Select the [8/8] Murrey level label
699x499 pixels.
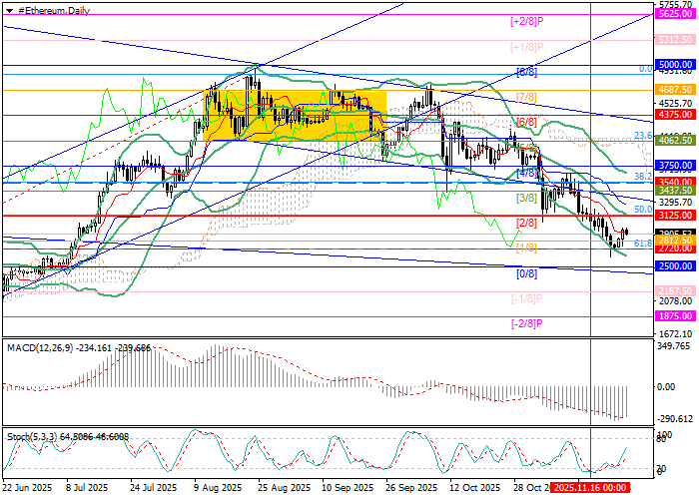[527, 73]
